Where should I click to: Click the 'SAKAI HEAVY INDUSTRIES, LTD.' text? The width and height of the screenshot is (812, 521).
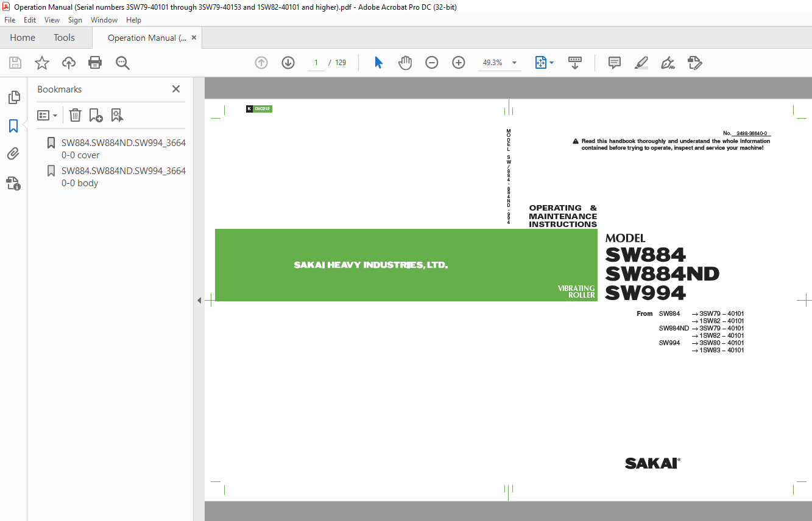[x=371, y=265]
